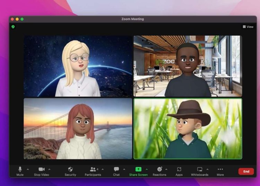Select office background avatar video tile
The height and width of the screenshot is (186, 260).
coord(188,66)
